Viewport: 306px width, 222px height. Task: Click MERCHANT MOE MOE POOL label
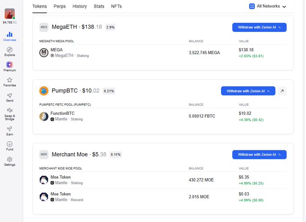61,168
